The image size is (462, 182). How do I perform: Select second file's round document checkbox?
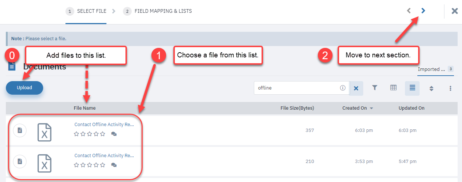click(20, 161)
